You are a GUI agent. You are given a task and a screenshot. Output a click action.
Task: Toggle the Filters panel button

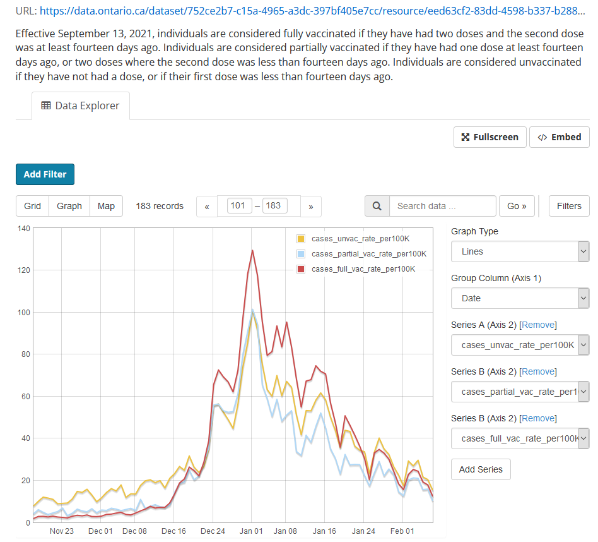(569, 206)
